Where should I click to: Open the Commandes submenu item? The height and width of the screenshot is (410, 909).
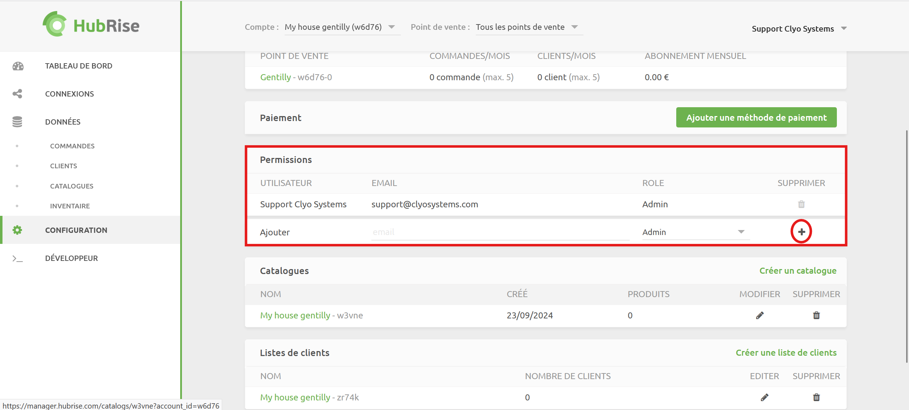coord(72,146)
